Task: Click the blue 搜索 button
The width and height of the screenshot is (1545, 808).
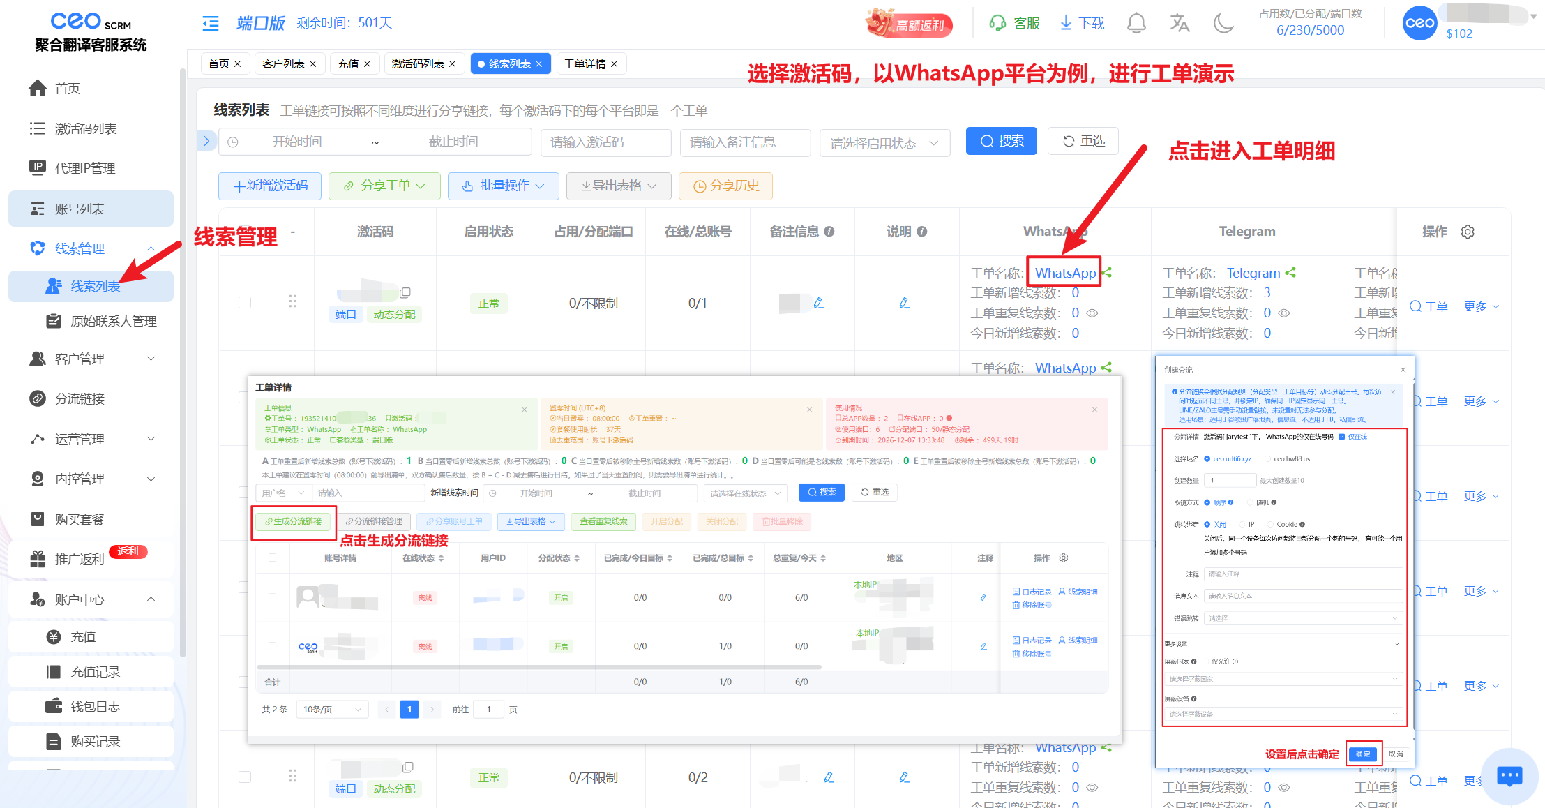Action: click(x=1001, y=141)
